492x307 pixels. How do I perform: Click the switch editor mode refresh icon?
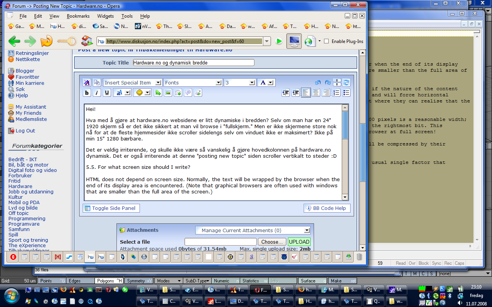[346, 83]
